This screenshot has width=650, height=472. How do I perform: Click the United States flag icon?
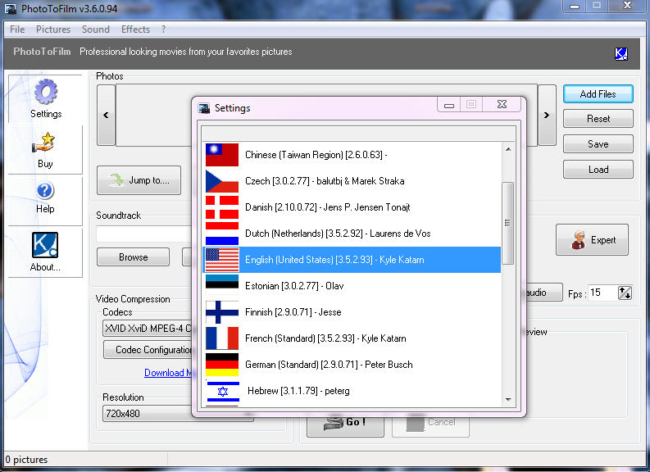pos(222,260)
